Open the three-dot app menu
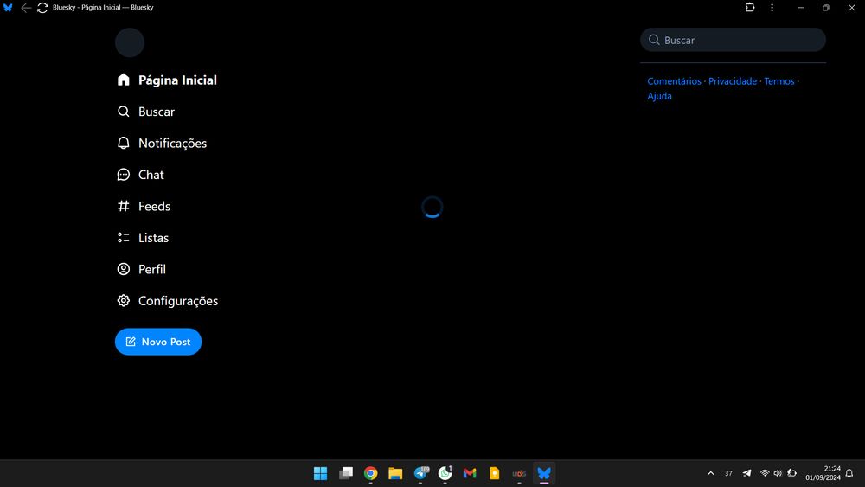The width and height of the screenshot is (865, 487). (x=772, y=7)
